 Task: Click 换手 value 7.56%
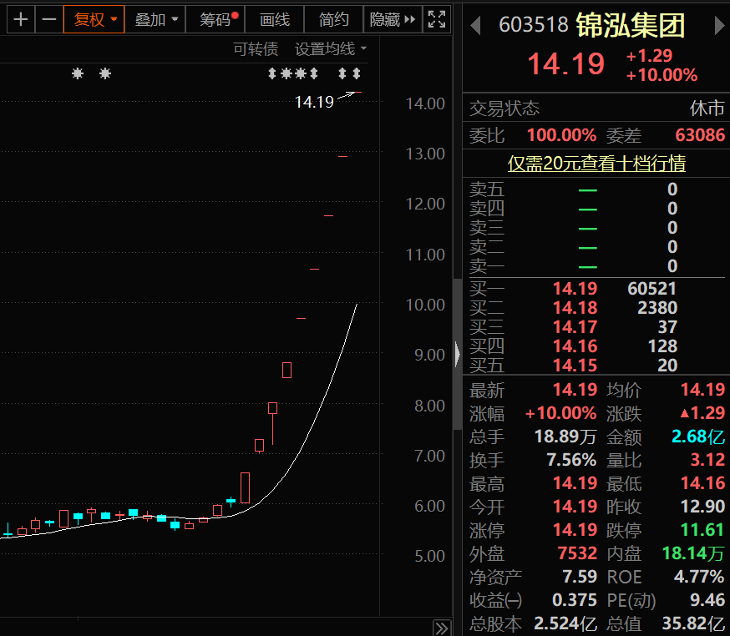point(571,460)
